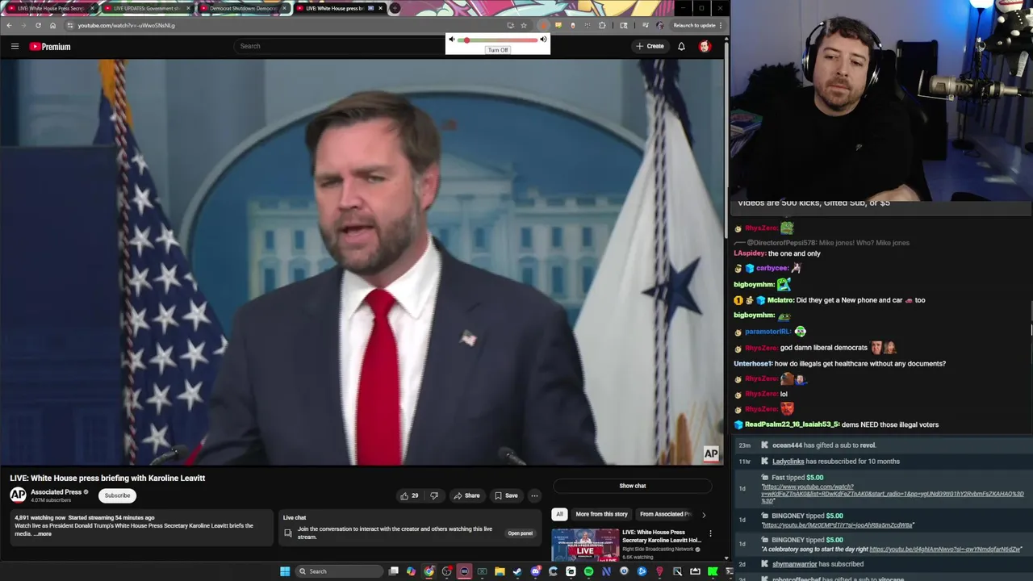Open the Windows Start menu

pos(285,571)
